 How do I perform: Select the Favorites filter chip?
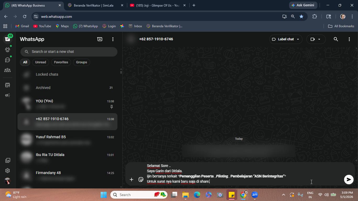[61, 62]
